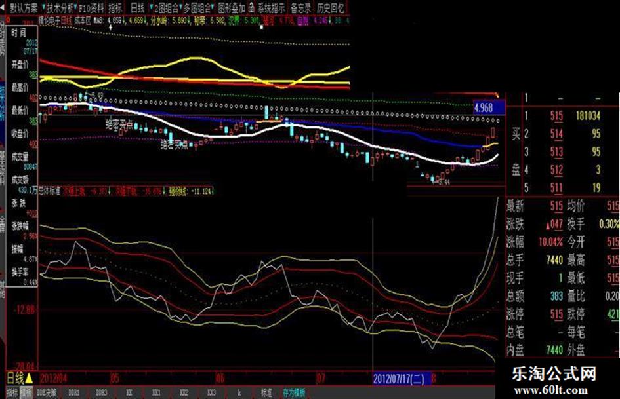The height and width of the screenshot is (399, 620).
Task: Click the 总体标准 indicator label
Action: tap(50, 191)
